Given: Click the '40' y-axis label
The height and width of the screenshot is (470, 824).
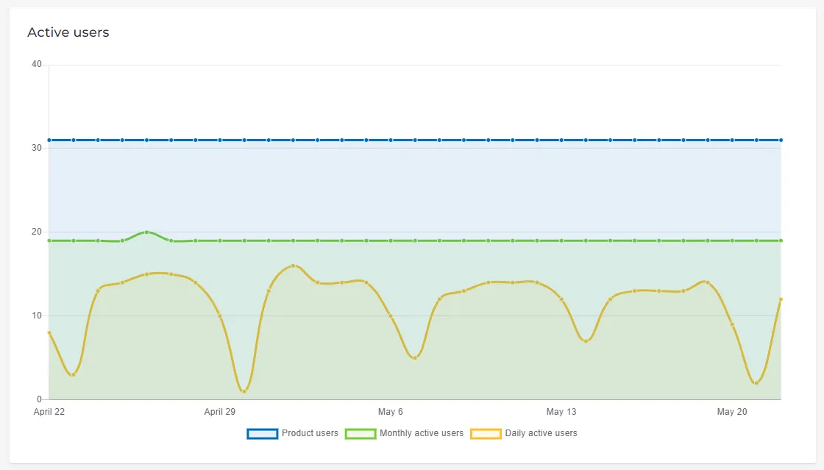Looking at the screenshot, I should pyautogui.click(x=36, y=64).
